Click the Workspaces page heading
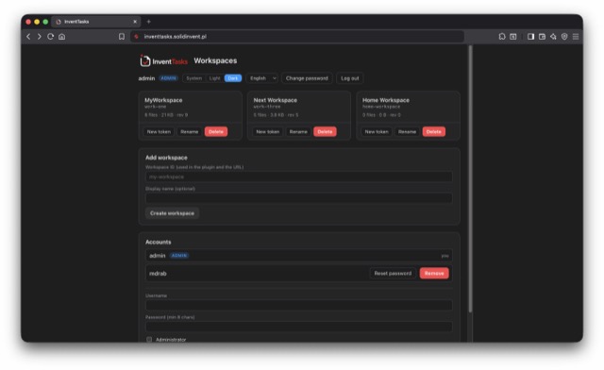This screenshot has height=370, width=604. (x=215, y=61)
